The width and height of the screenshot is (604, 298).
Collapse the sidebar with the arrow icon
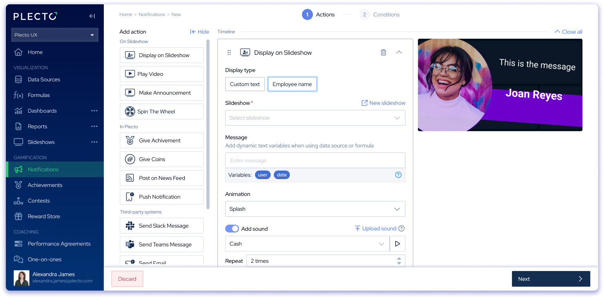(x=92, y=16)
